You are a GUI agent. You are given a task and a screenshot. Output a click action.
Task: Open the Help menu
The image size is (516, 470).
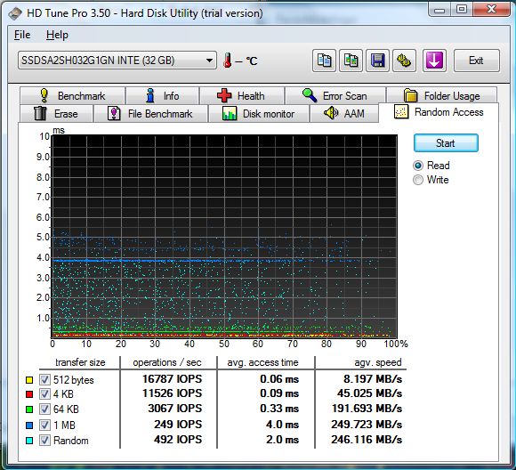[x=57, y=35]
